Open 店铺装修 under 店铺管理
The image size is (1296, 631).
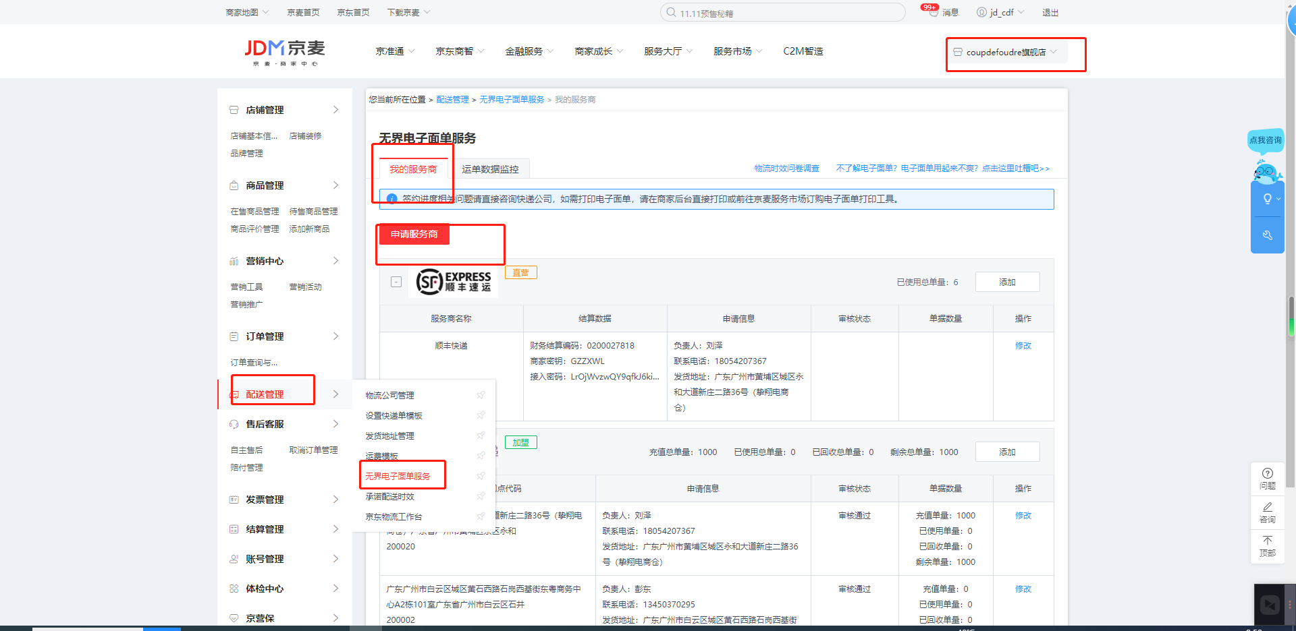click(x=305, y=136)
